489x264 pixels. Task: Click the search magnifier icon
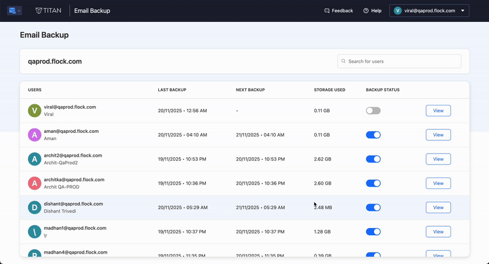(344, 62)
